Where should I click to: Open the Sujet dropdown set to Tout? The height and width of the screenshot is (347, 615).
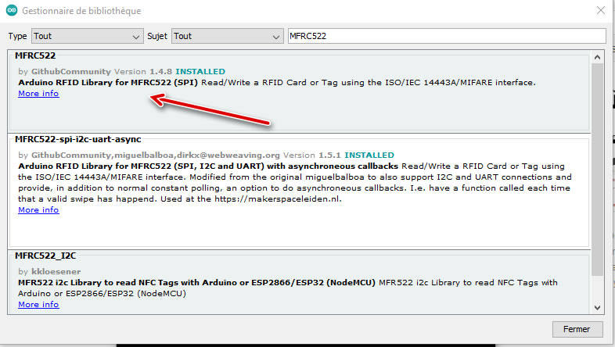click(x=228, y=36)
